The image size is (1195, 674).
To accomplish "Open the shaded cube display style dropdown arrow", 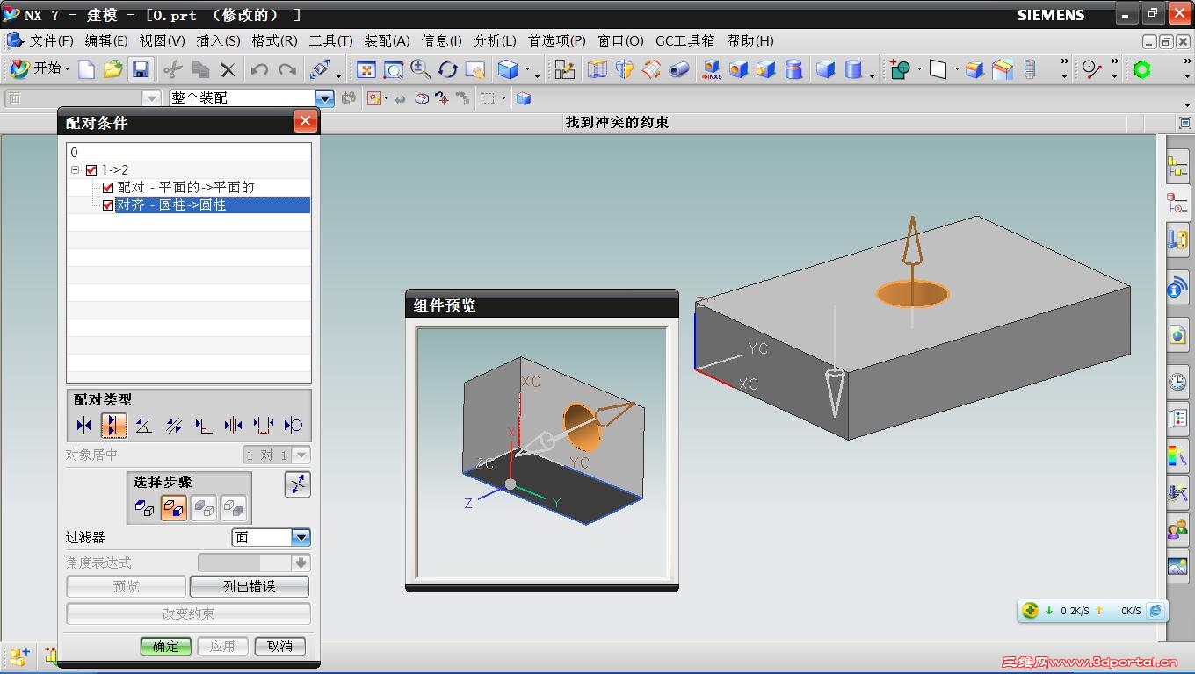I will point(528,70).
